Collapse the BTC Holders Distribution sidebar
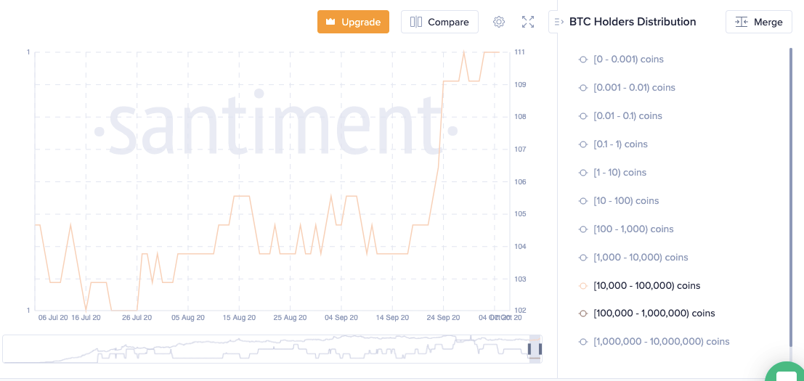This screenshot has height=381, width=804. [x=559, y=22]
